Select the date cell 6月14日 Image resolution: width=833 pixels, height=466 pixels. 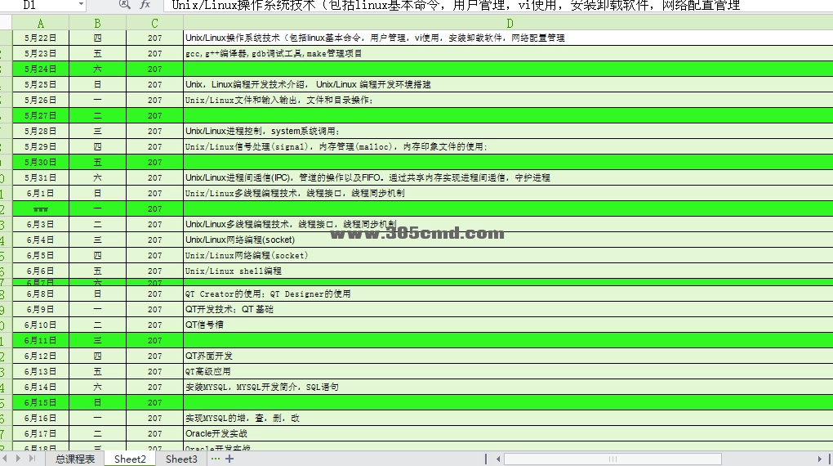pos(41,387)
